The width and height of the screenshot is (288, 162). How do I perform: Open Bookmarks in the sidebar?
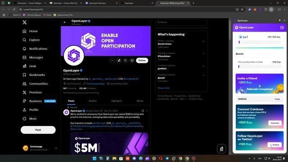(x=34, y=75)
